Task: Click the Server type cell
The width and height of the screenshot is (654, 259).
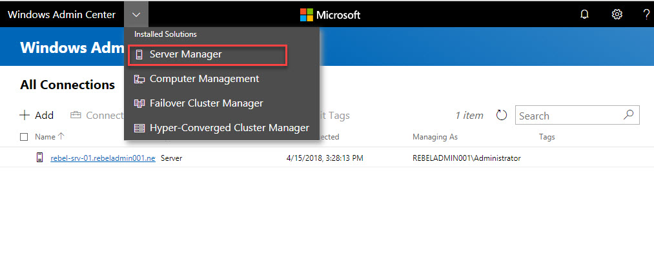Action: point(172,158)
